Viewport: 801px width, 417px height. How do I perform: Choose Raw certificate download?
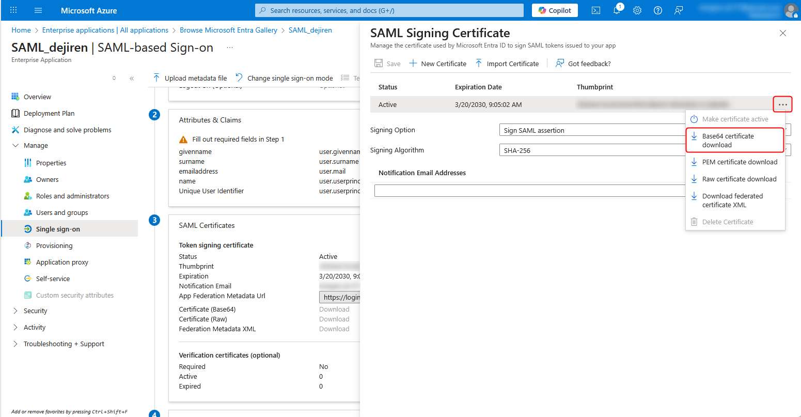(735, 179)
